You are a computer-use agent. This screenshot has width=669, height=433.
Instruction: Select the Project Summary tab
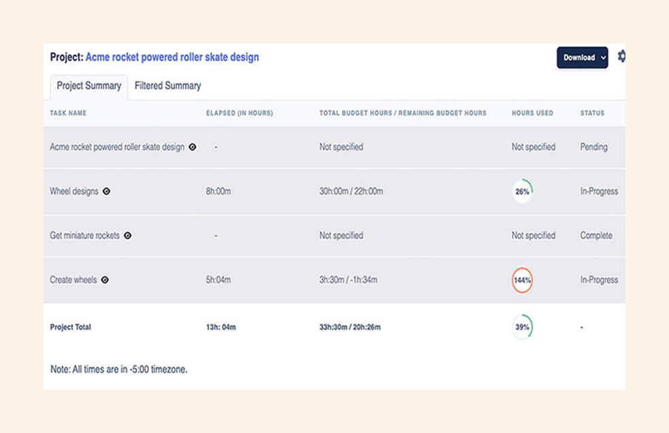tap(89, 86)
